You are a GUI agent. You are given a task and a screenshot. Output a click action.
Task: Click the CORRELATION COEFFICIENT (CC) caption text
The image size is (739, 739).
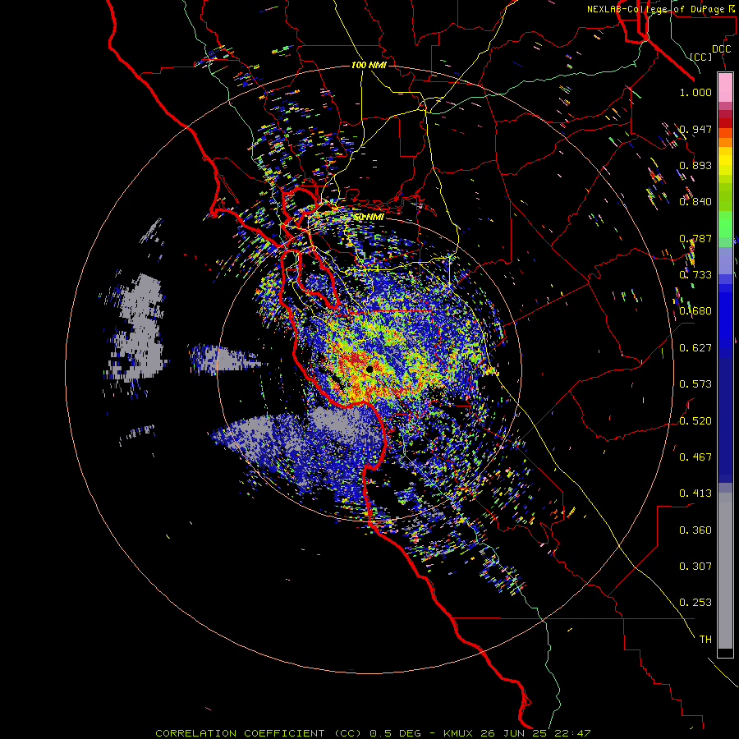tap(259, 733)
